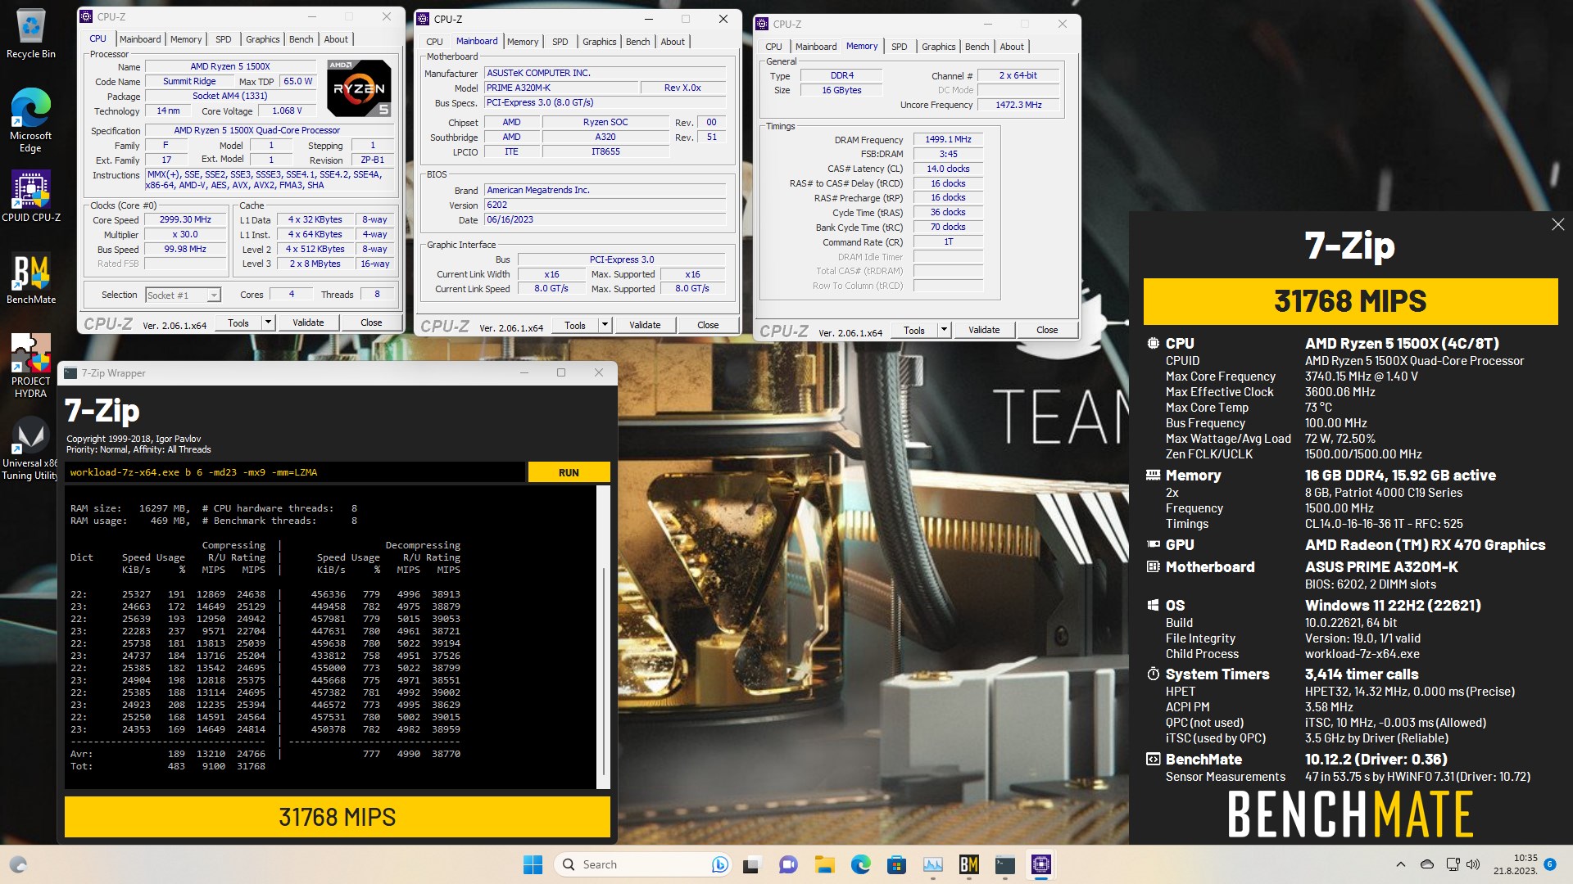1573x884 pixels.
Task: Open the OneDrive cloud tray icon
Action: click(x=1427, y=864)
